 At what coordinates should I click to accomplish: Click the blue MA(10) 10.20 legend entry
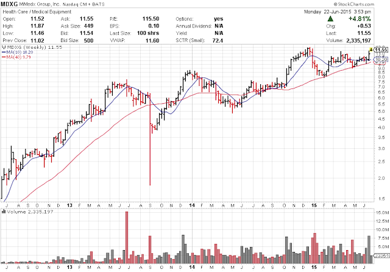18,52
